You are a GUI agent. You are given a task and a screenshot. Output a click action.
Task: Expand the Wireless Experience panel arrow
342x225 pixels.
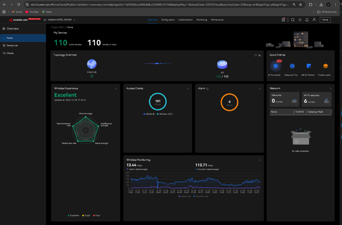point(116,88)
